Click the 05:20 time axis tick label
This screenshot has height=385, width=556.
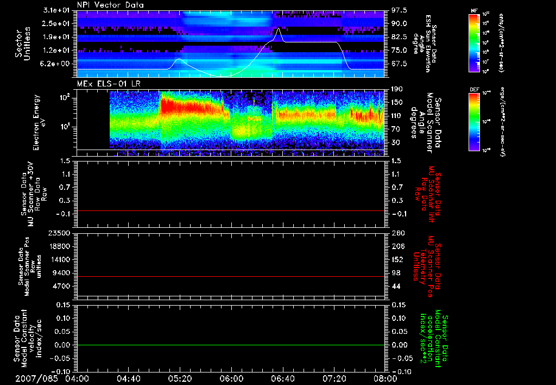180,378
